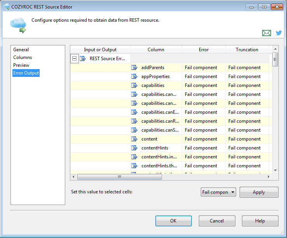Select the Error cell of the capabilities row

pos(204,85)
